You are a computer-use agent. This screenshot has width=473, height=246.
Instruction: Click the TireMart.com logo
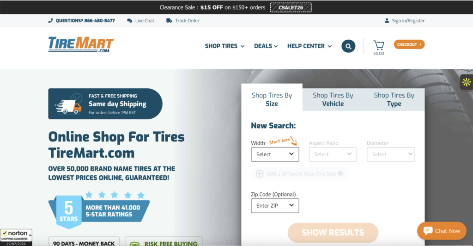tap(81, 45)
